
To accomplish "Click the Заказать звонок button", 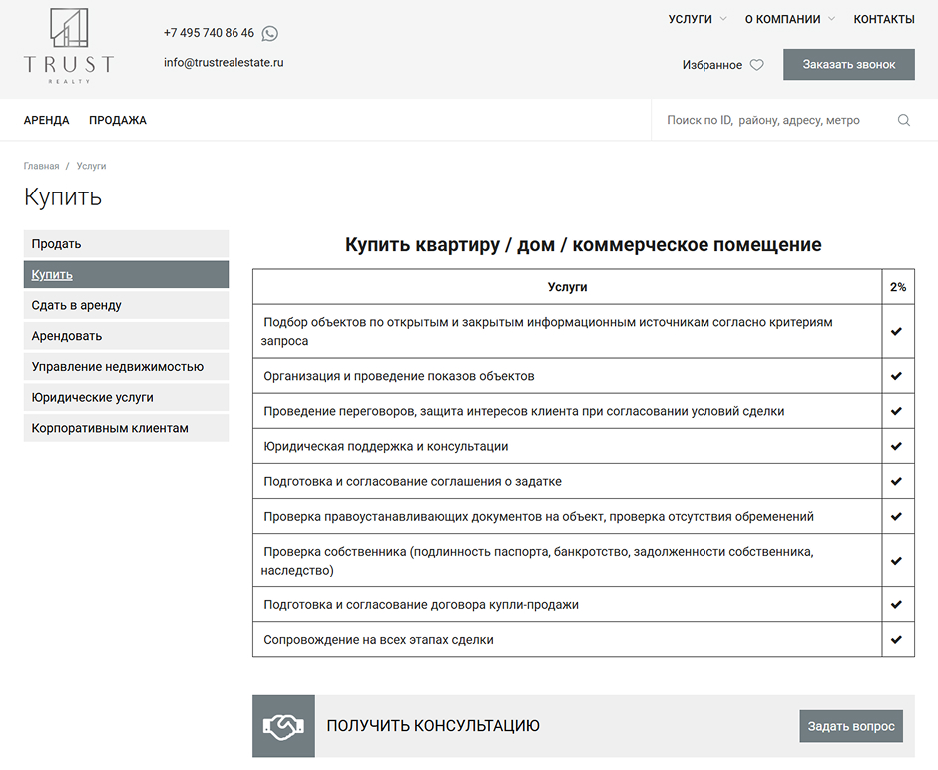I will (x=849, y=64).
